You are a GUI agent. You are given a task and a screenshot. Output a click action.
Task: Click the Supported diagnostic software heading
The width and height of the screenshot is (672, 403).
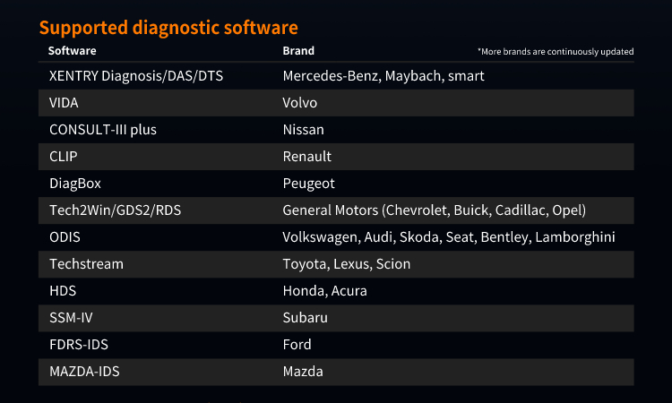point(168,28)
